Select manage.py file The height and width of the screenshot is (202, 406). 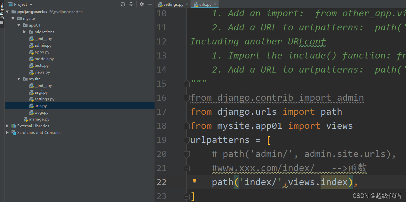pyautogui.click(x=39, y=119)
